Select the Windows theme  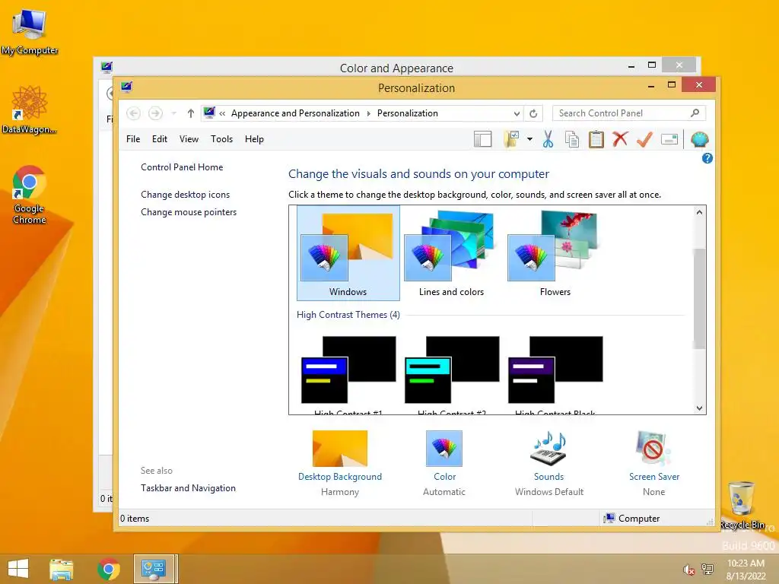348,253
